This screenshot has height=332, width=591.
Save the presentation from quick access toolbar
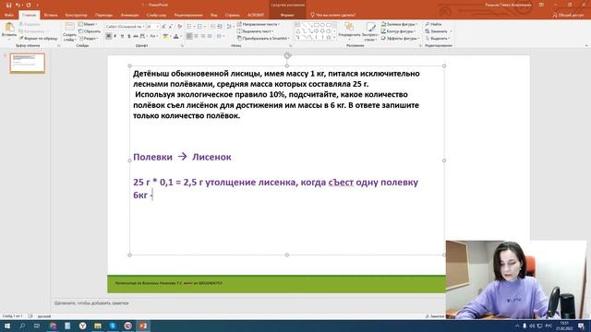click(x=8, y=5)
